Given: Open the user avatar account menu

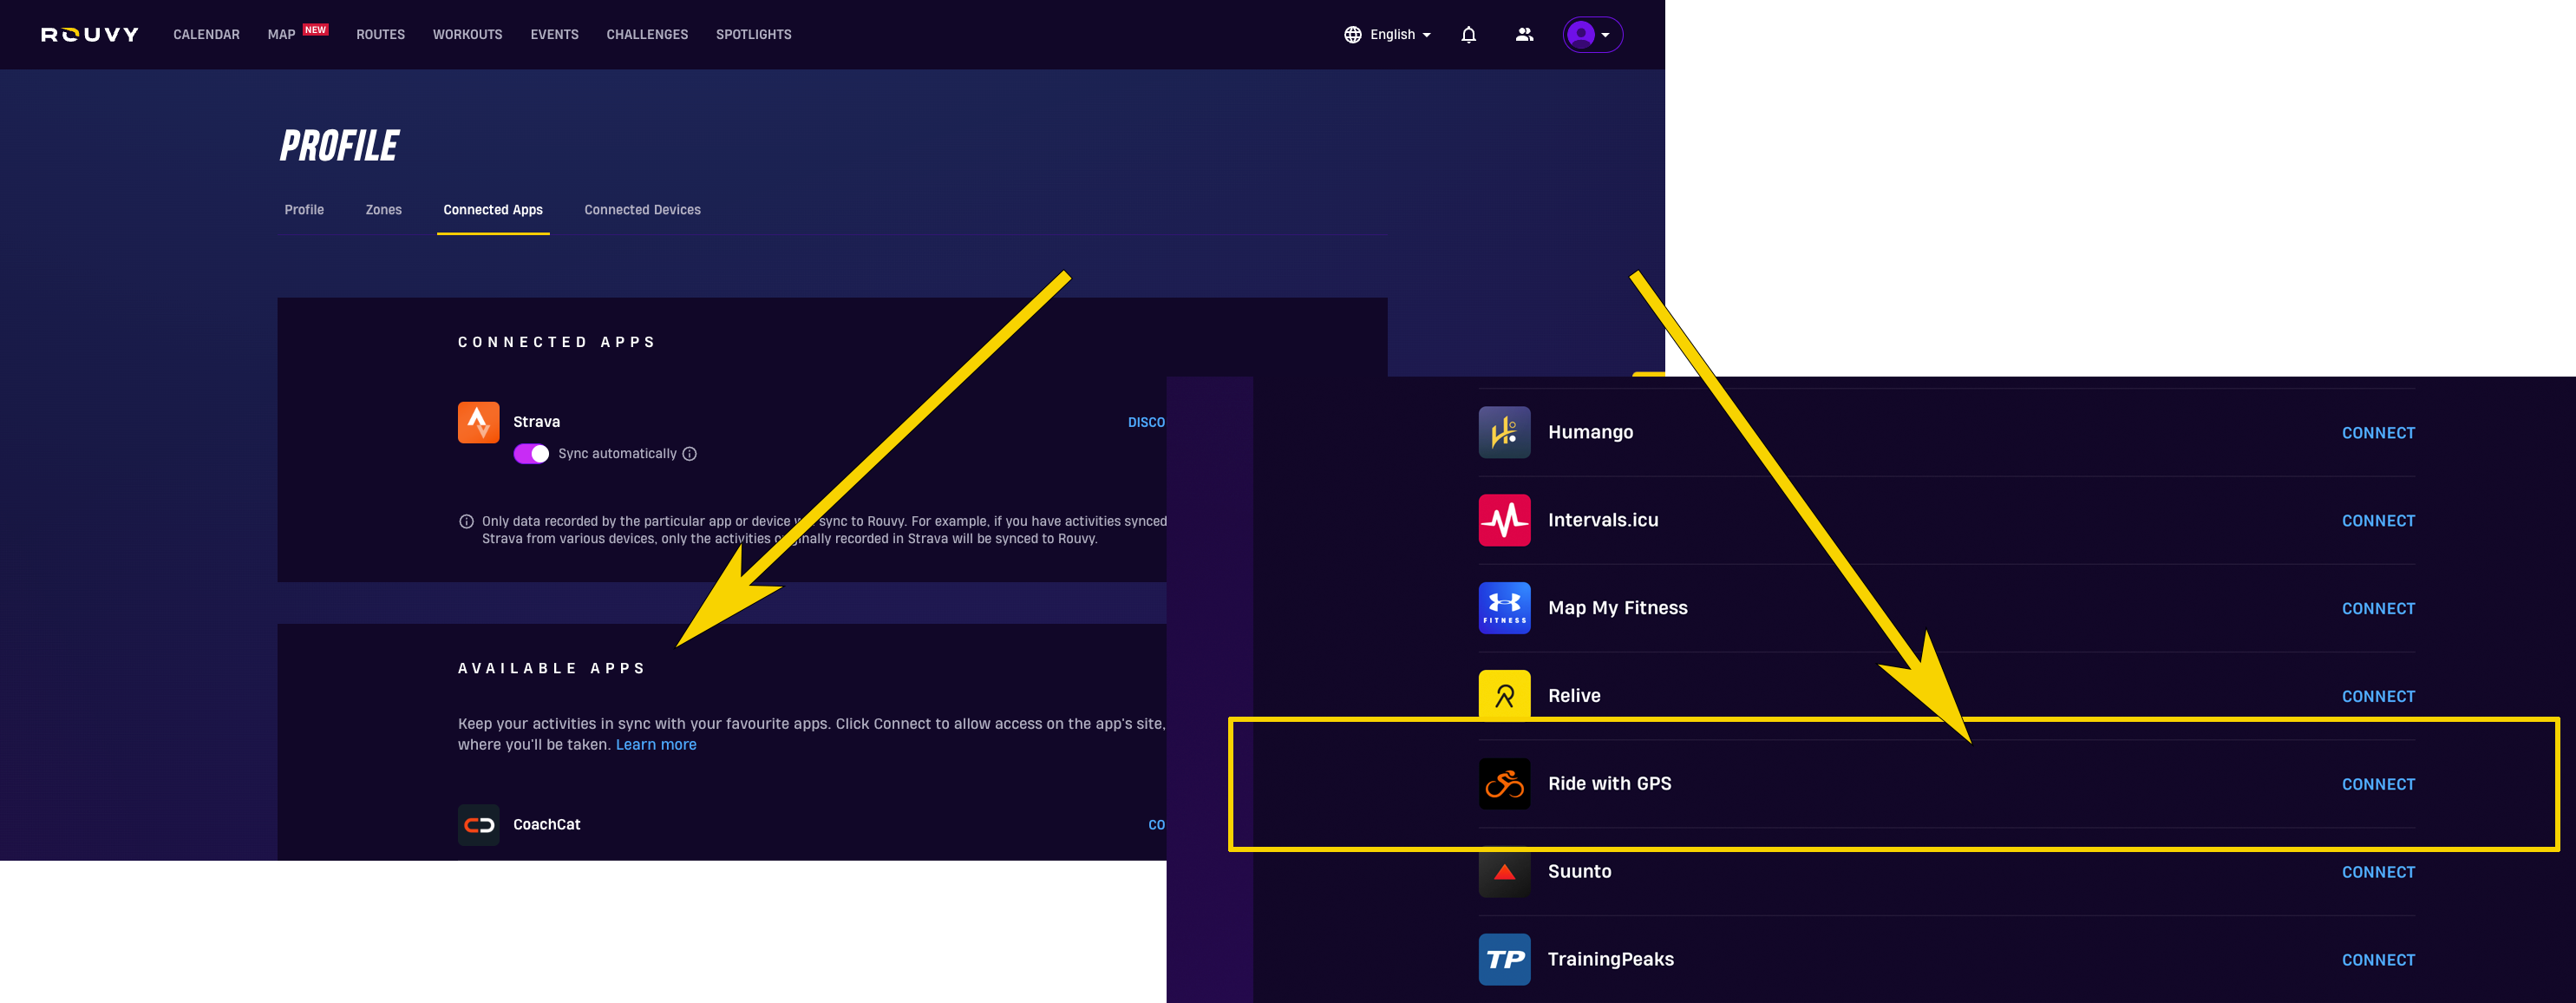Looking at the screenshot, I should point(1592,35).
